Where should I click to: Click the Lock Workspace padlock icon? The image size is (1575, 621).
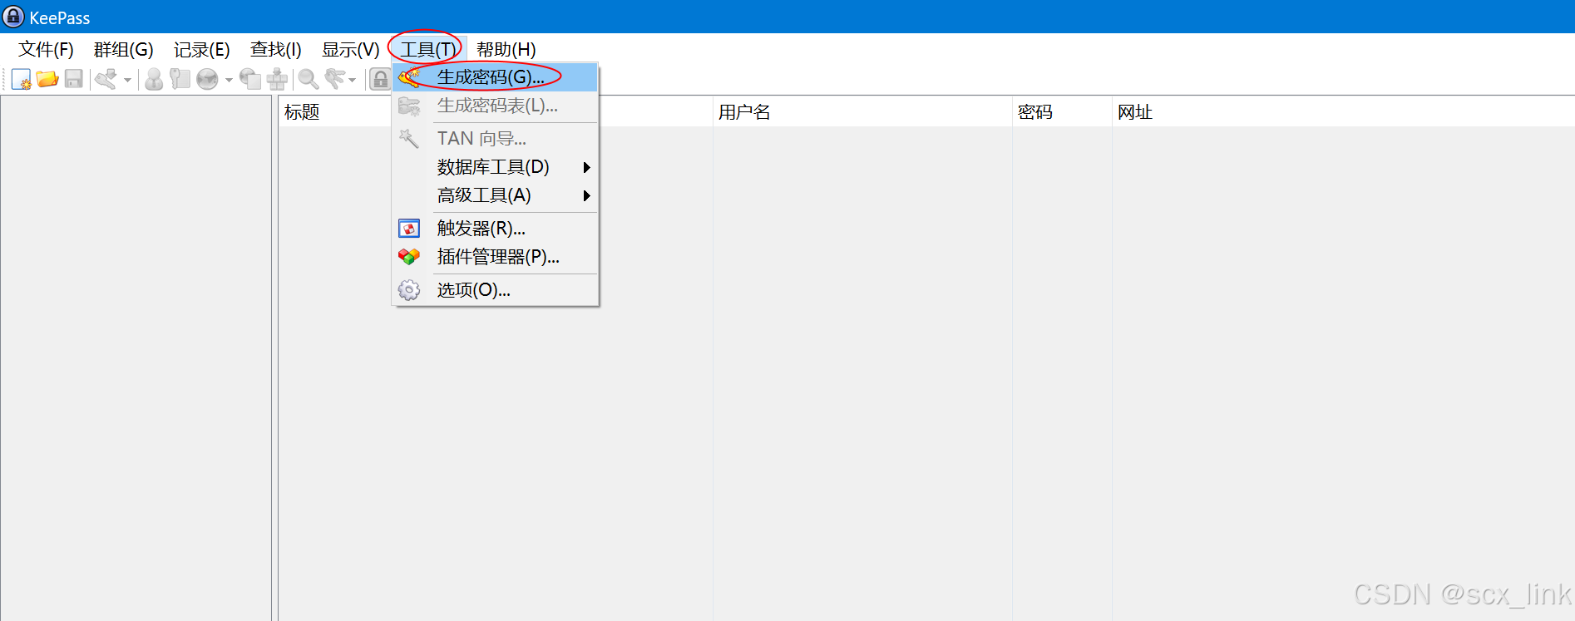click(380, 79)
